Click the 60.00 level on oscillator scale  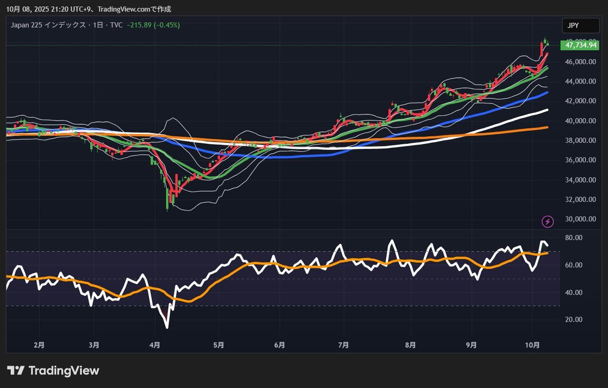[x=574, y=265]
